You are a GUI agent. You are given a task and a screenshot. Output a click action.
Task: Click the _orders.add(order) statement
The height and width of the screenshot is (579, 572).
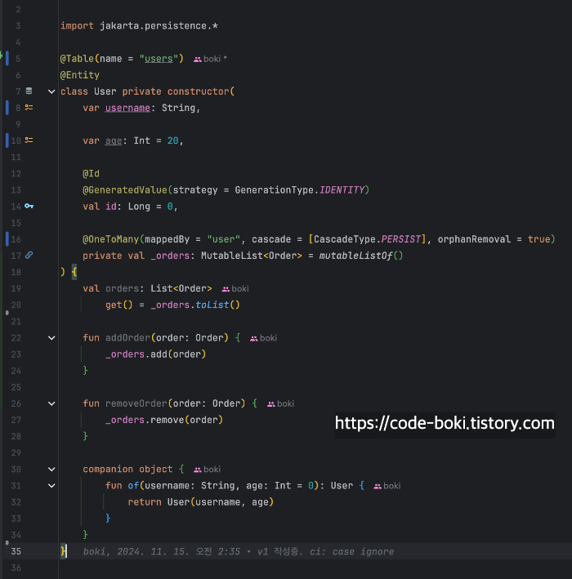pos(155,354)
